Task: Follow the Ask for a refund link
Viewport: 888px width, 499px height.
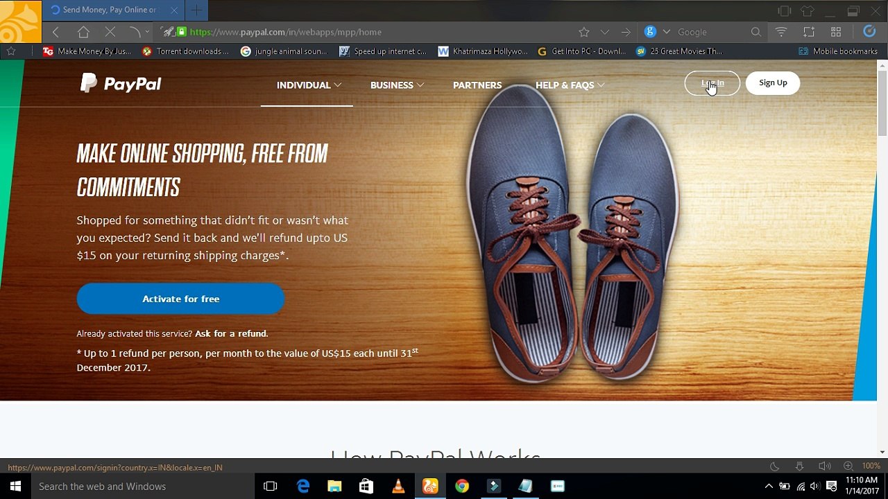Action: [230, 333]
